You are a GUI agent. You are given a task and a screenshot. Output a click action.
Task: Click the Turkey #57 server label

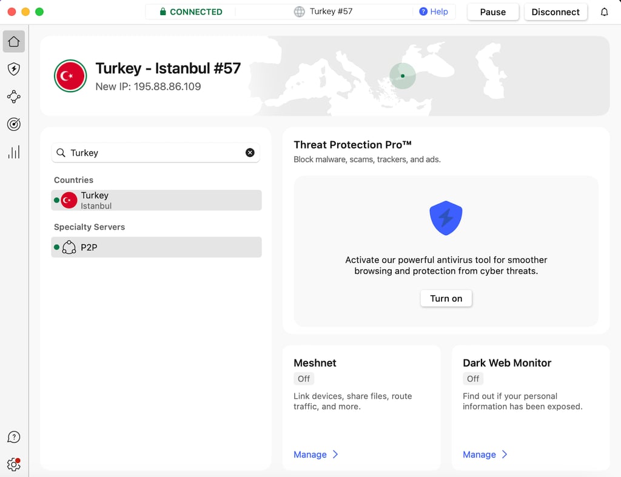pyautogui.click(x=331, y=12)
